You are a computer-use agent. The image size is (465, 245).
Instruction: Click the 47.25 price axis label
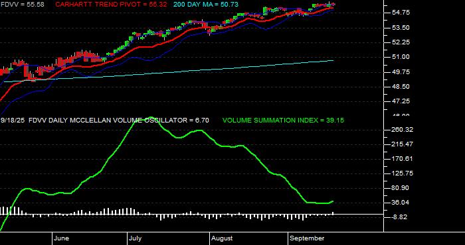click(x=401, y=101)
